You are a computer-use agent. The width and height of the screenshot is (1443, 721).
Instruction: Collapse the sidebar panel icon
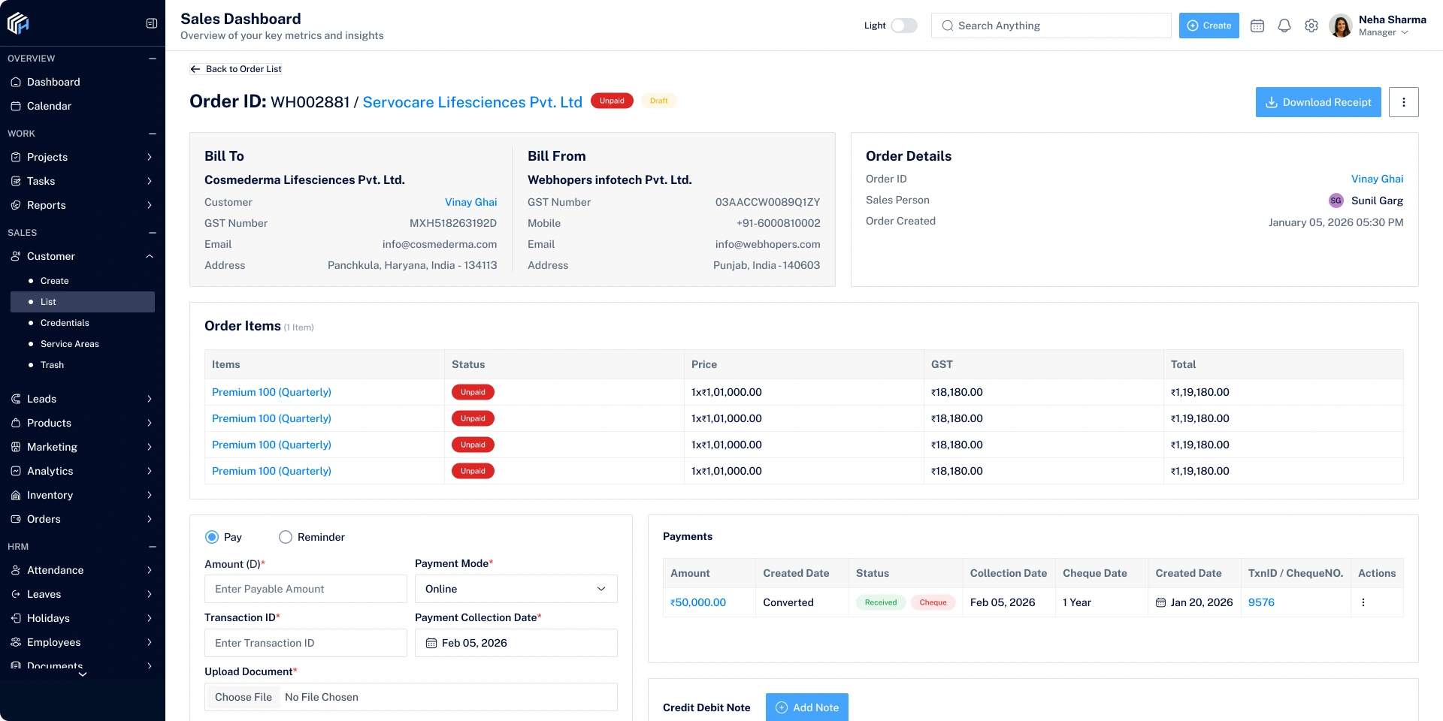click(x=152, y=23)
